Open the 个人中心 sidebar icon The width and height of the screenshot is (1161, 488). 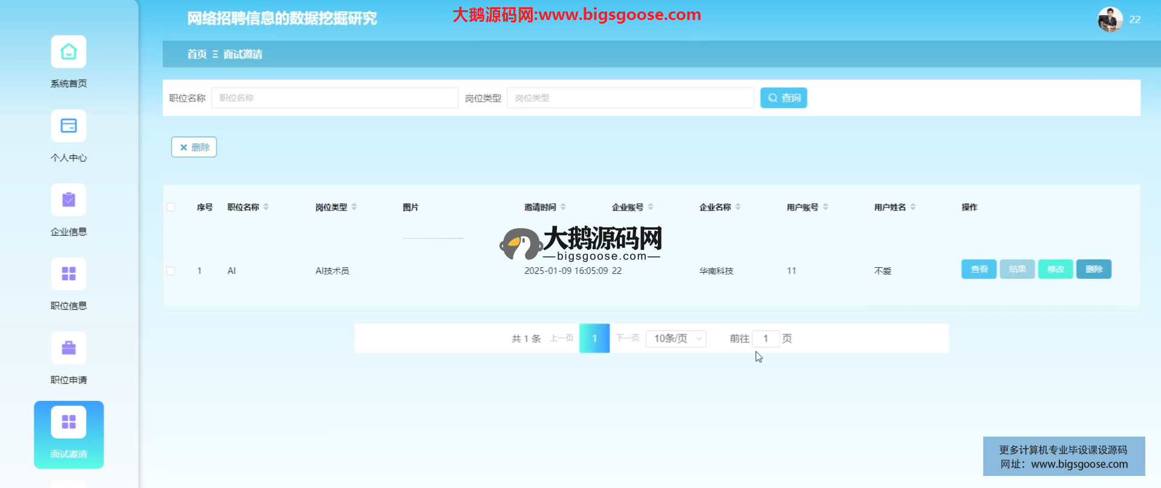tap(68, 126)
